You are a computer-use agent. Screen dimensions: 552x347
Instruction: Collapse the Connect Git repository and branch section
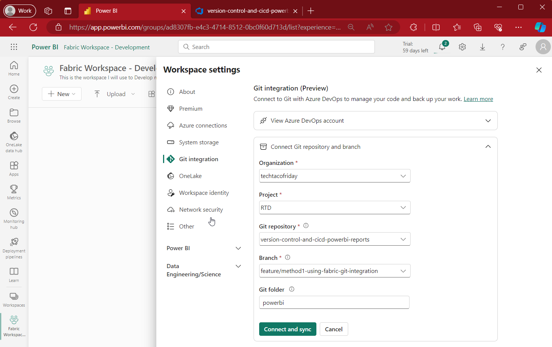[x=488, y=146]
